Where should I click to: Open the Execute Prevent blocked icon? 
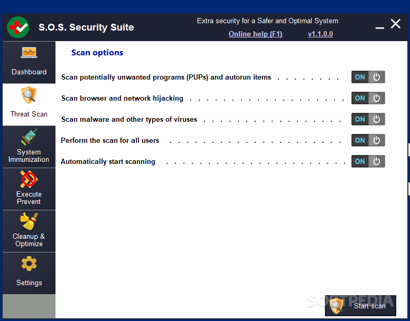(29, 179)
